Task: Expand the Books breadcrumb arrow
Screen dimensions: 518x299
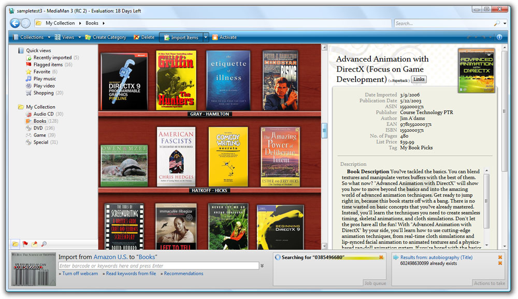Action: [x=104, y=23]
